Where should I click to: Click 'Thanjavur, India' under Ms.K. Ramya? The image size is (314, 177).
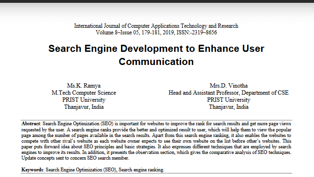84,107
